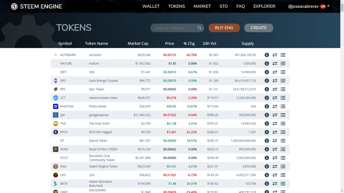Click the CREATE button
Image resolution: width=344 pixels, height=193 pixels.
click(259, 28)
